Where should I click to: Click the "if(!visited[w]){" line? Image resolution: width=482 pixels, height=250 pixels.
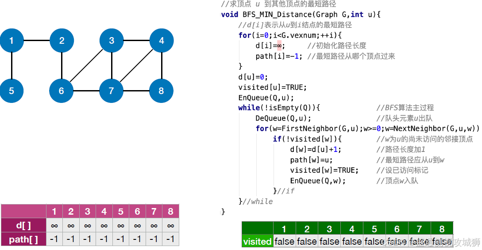coord(308,139)
